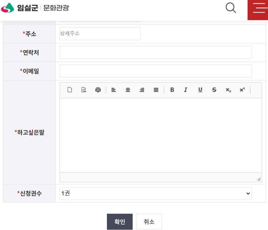Screen dimensions: 268x230
Task: Apply superscript formatting in the editor
Action: point(242,90)
